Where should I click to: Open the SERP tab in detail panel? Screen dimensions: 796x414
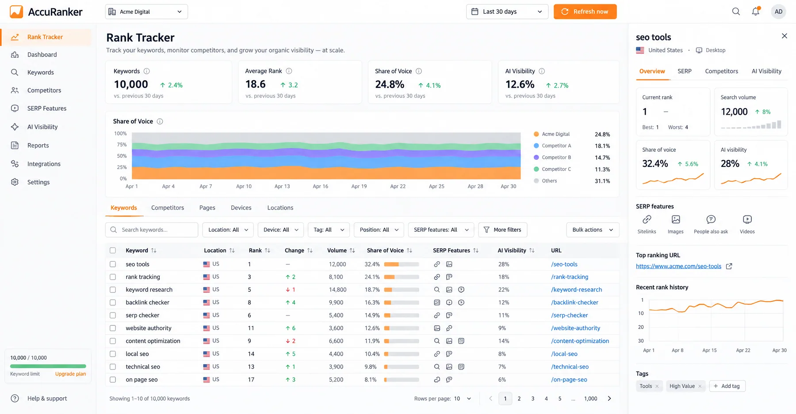[685, 72]
